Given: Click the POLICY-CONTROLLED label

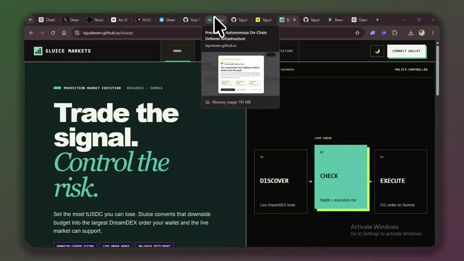Looking at the screenshot, I should 411,70.
